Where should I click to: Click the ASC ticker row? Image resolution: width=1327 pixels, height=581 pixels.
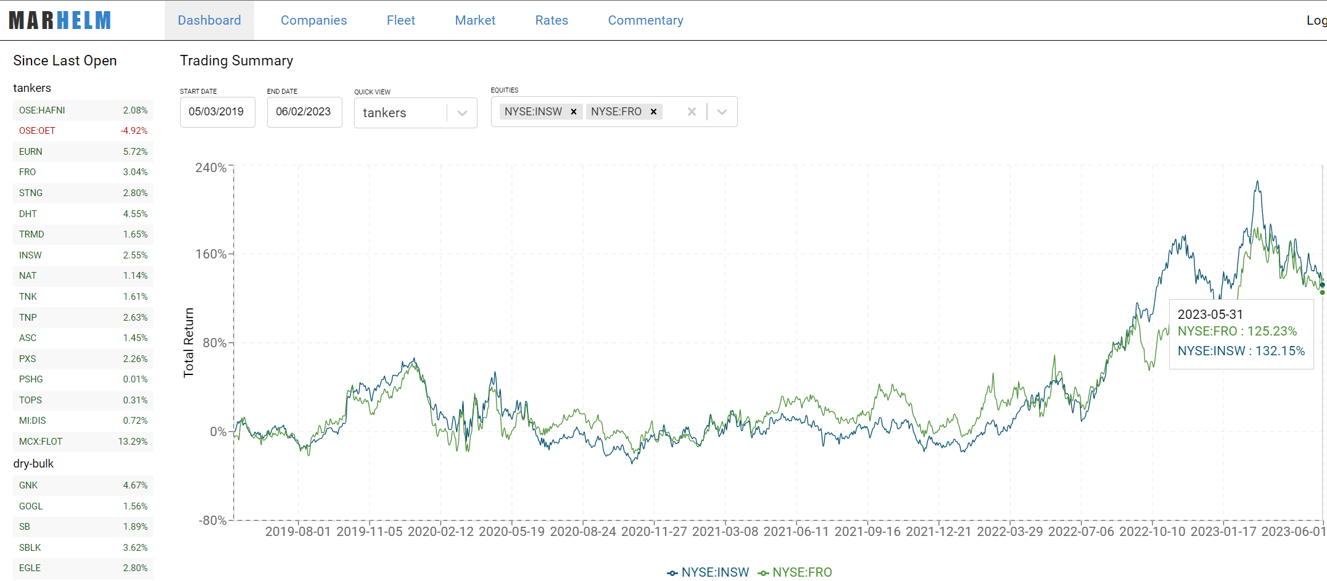pos(83,338)
